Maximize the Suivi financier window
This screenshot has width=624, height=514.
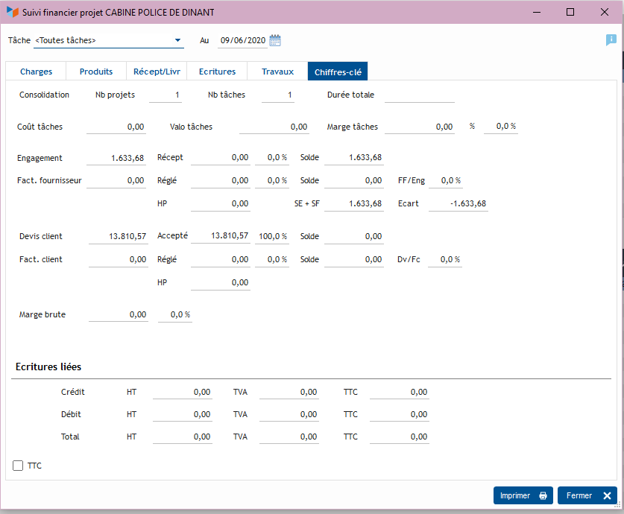tap(570, 12)
